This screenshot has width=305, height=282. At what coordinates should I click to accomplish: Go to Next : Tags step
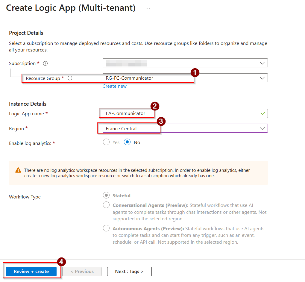tap(129, 272)
